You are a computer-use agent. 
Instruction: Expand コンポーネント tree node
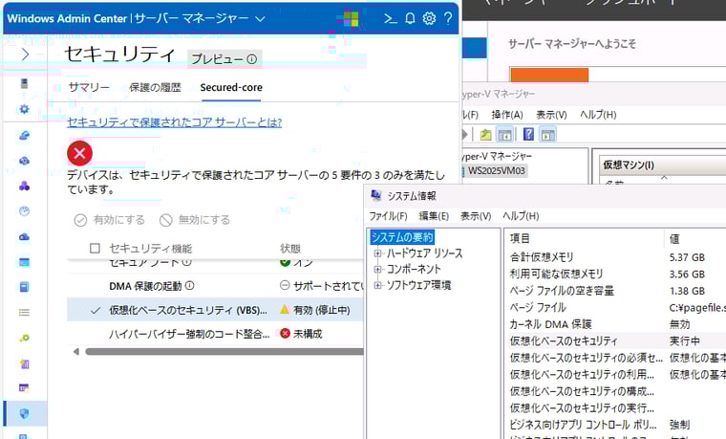pyautogui.click(x=378, y=269)
